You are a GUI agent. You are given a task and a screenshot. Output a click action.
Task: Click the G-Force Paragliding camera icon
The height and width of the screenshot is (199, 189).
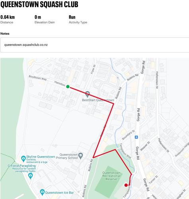point(31,176)
